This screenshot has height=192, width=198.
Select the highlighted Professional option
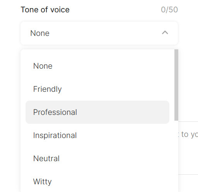click(97, 112)
